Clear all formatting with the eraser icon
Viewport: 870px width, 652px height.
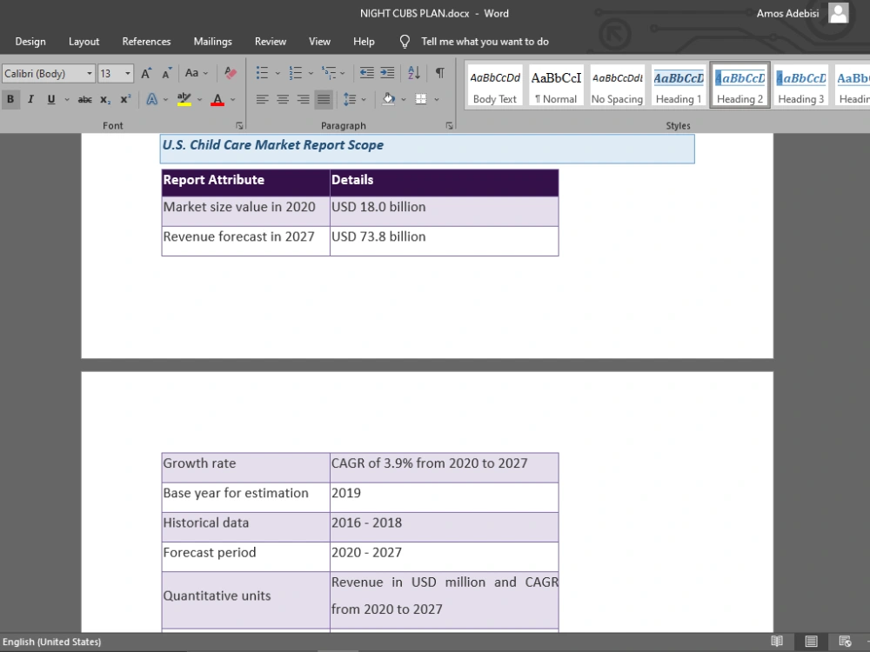point(231,73)
